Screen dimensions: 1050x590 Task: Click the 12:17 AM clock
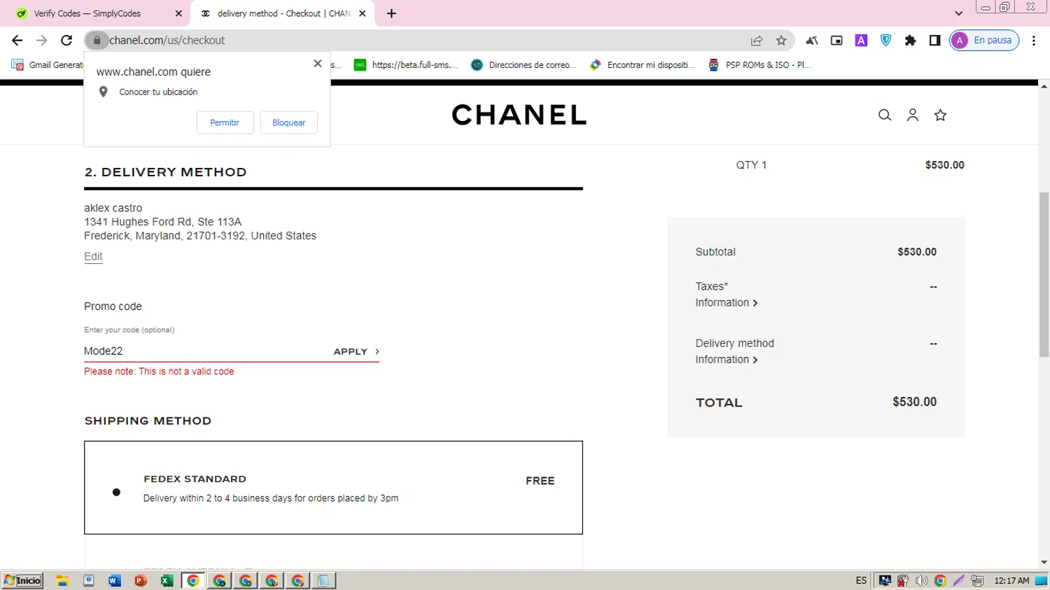point(1011,580)
